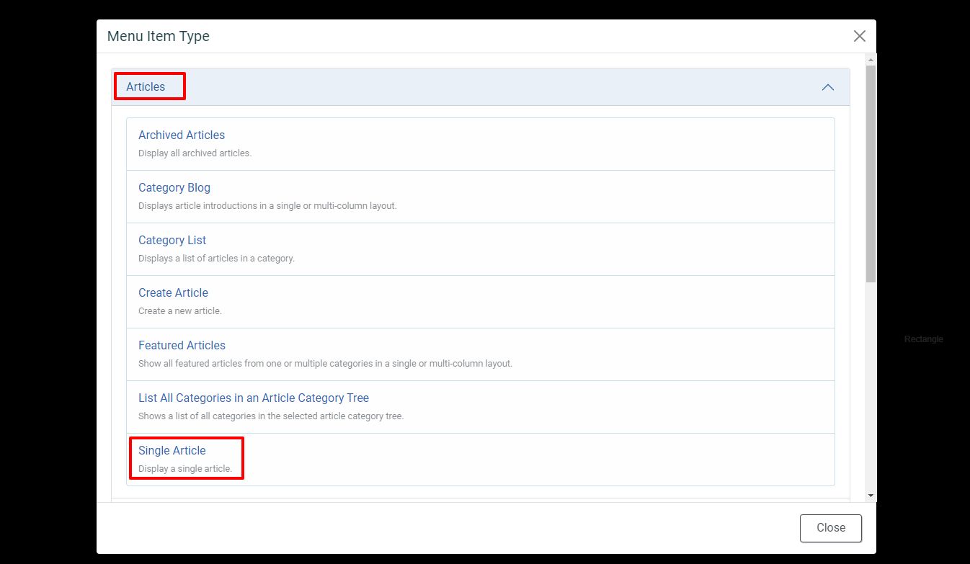The width and height of the screenshot is (970, 564).
Task: Select the Archived Articles menu type
Action: pos(480,144)
